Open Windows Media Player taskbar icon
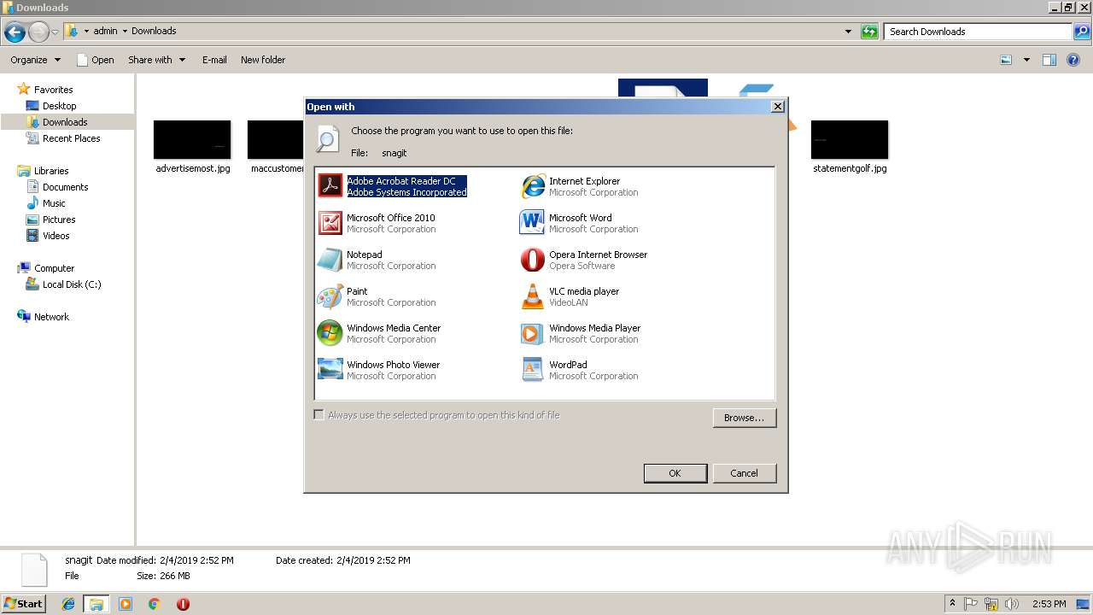 click(126, 604)
